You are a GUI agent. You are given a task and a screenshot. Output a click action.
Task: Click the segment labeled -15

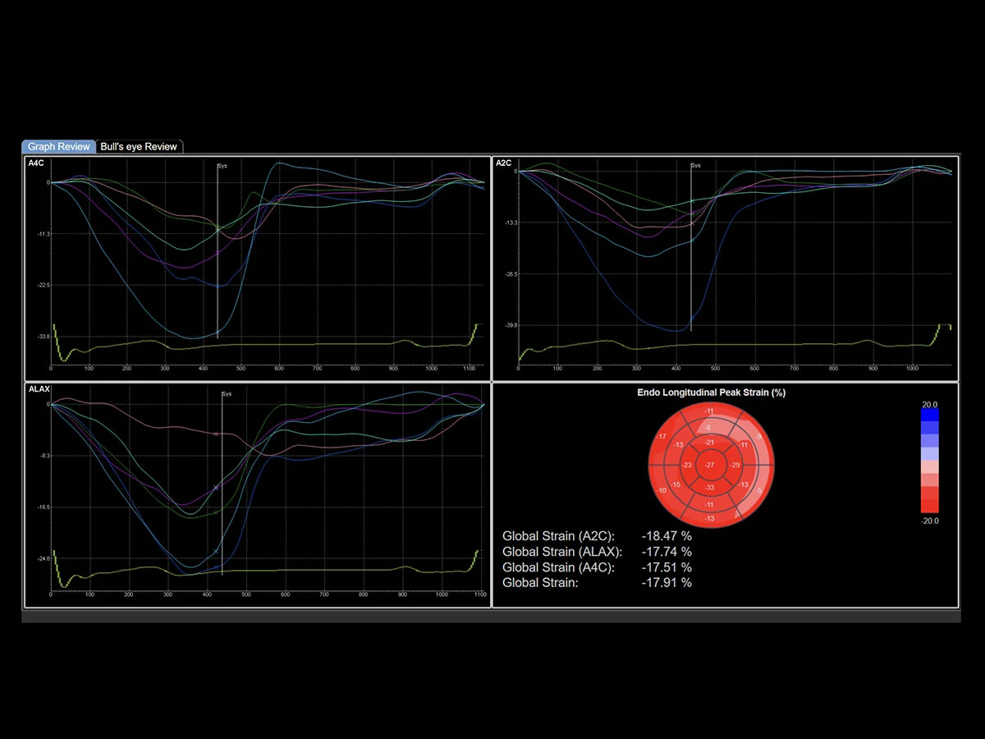(676, 485)
